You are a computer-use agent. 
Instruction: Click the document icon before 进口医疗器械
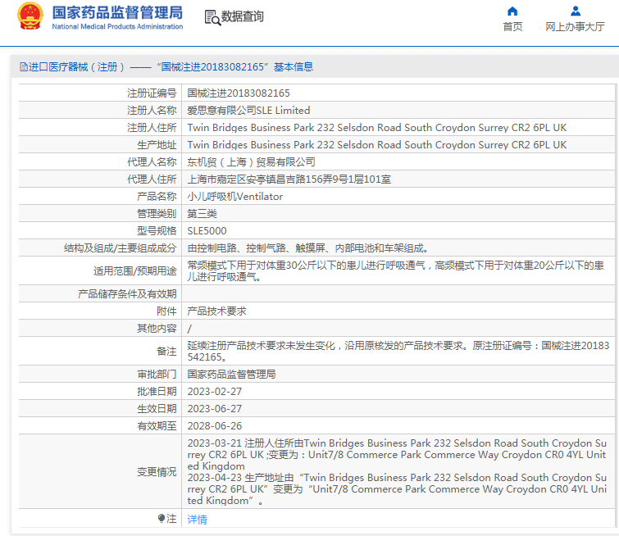22,67
